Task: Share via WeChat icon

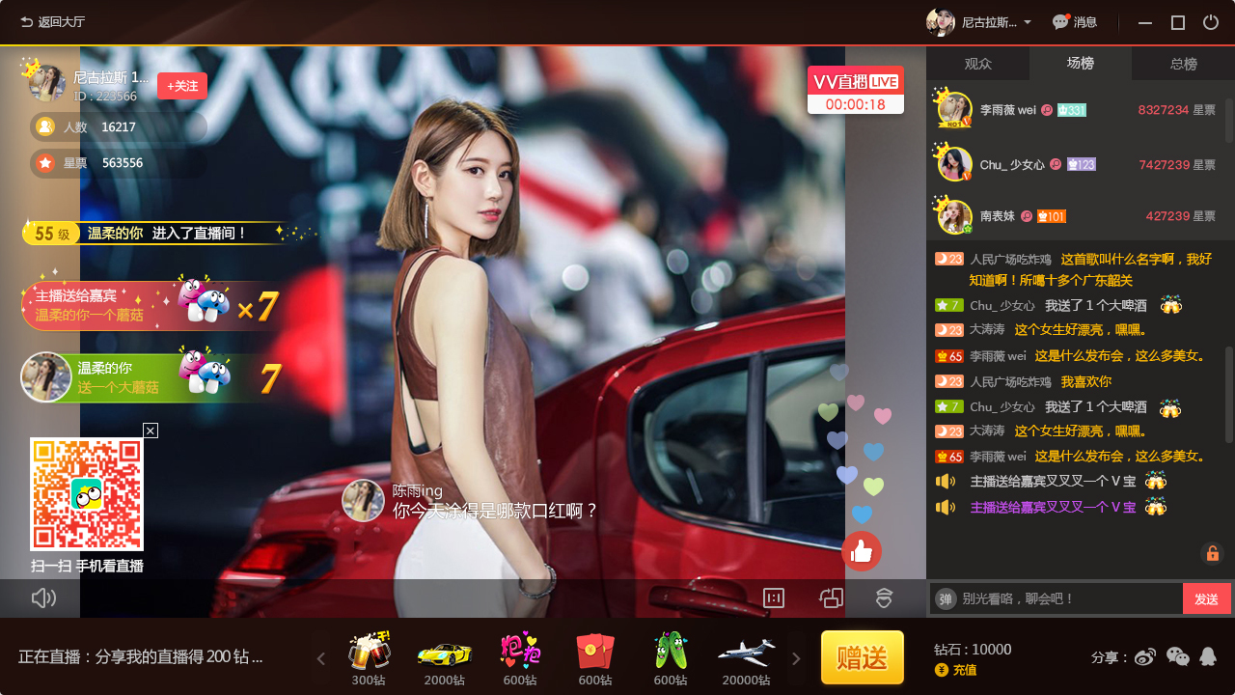Action: pyautogui.click(x=1177, y=657)
